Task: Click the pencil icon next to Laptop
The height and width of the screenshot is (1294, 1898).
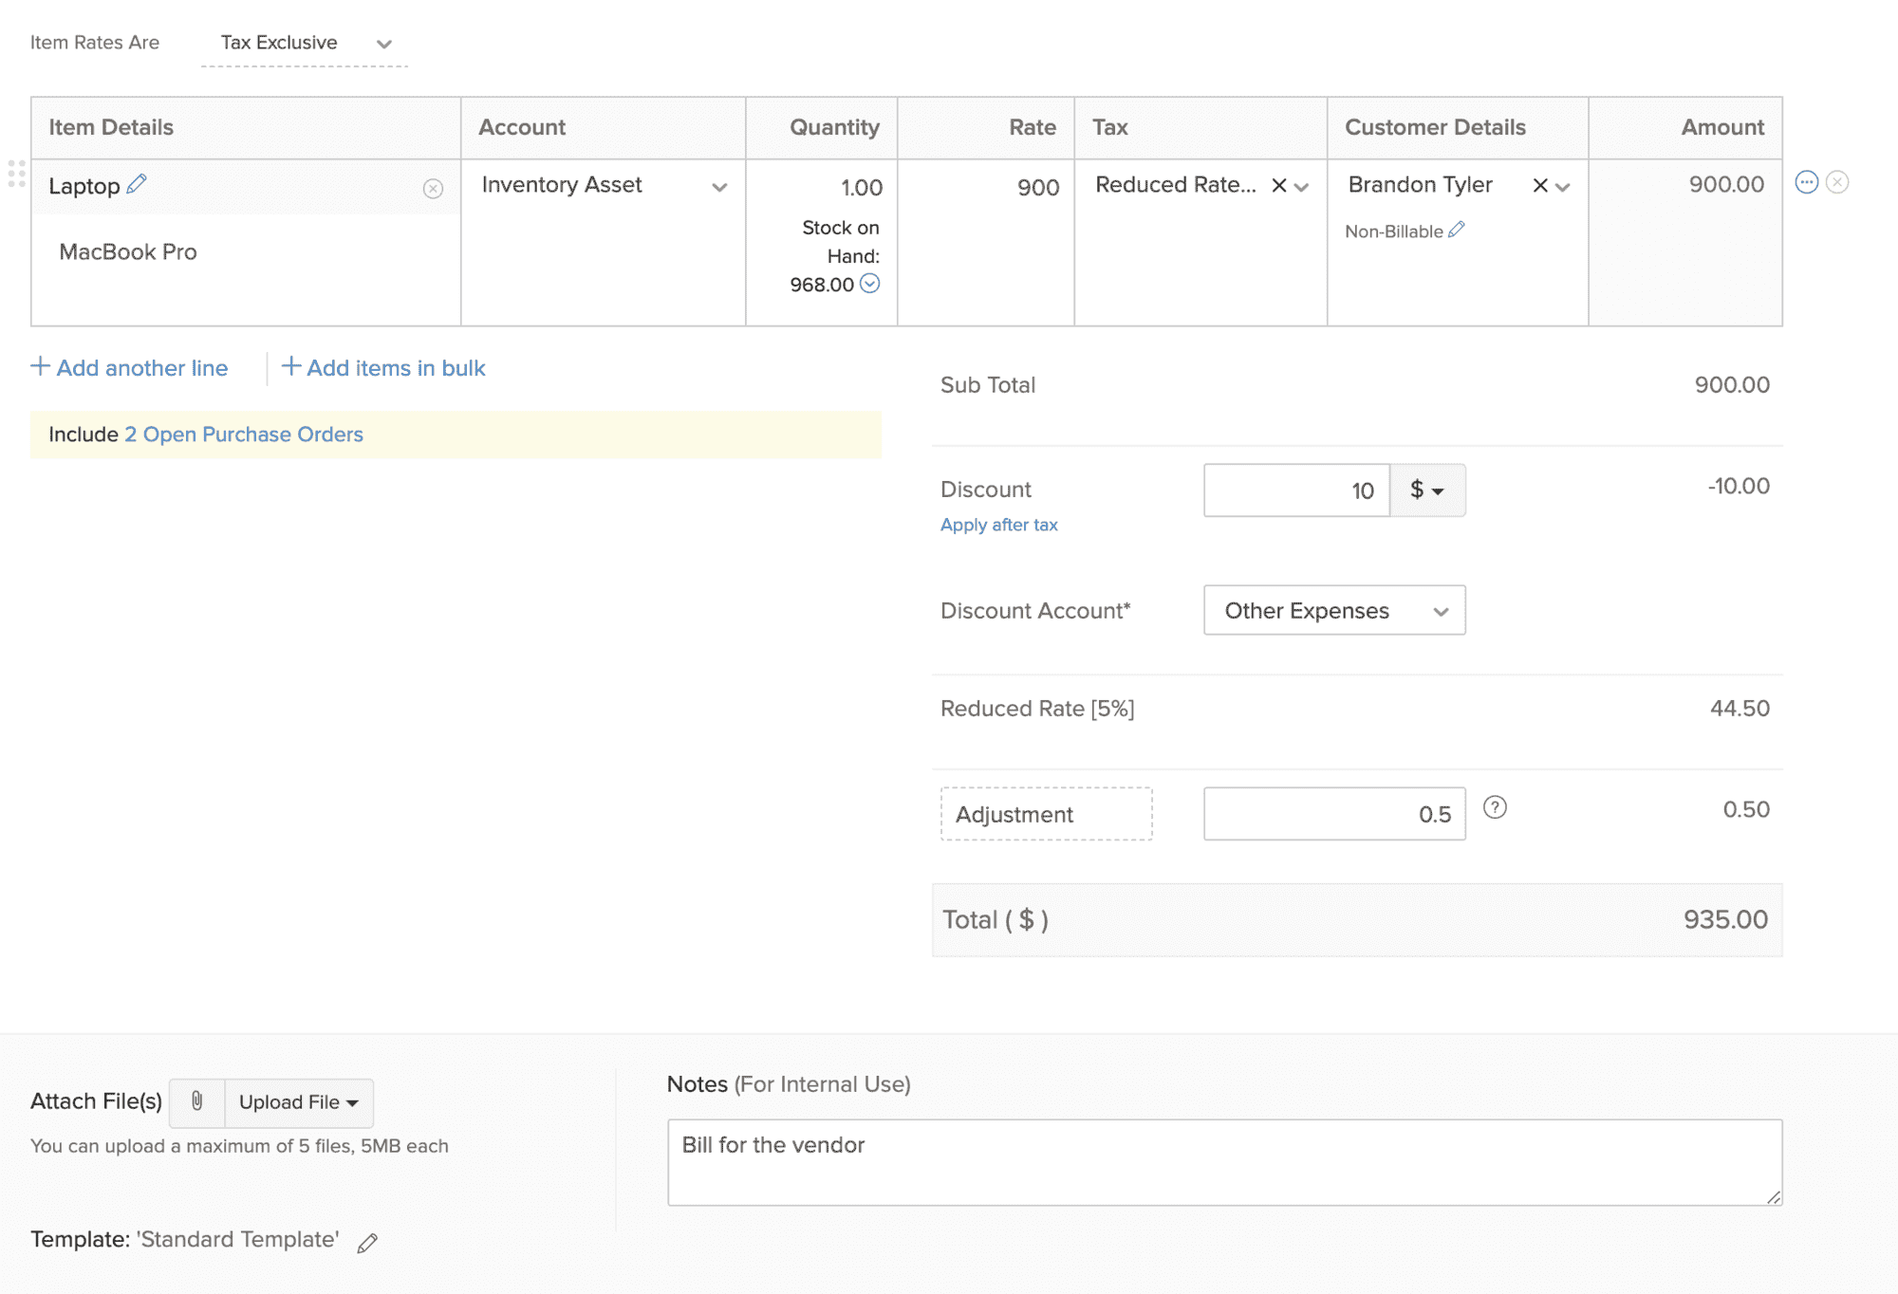Action: tap(137, 183)
